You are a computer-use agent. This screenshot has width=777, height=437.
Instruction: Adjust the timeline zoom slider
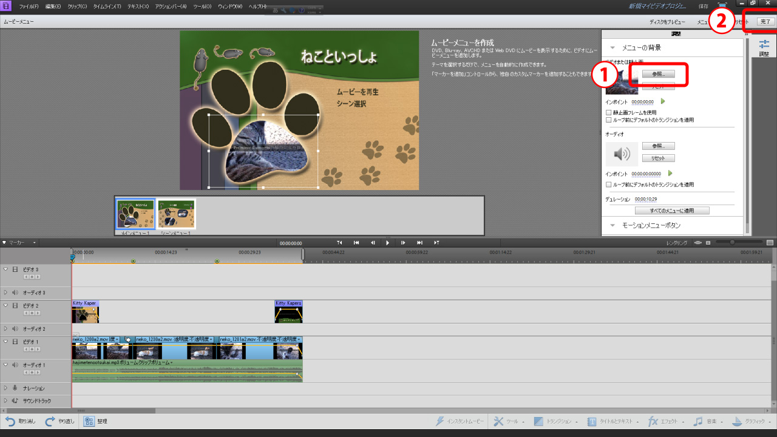[732, 243]
